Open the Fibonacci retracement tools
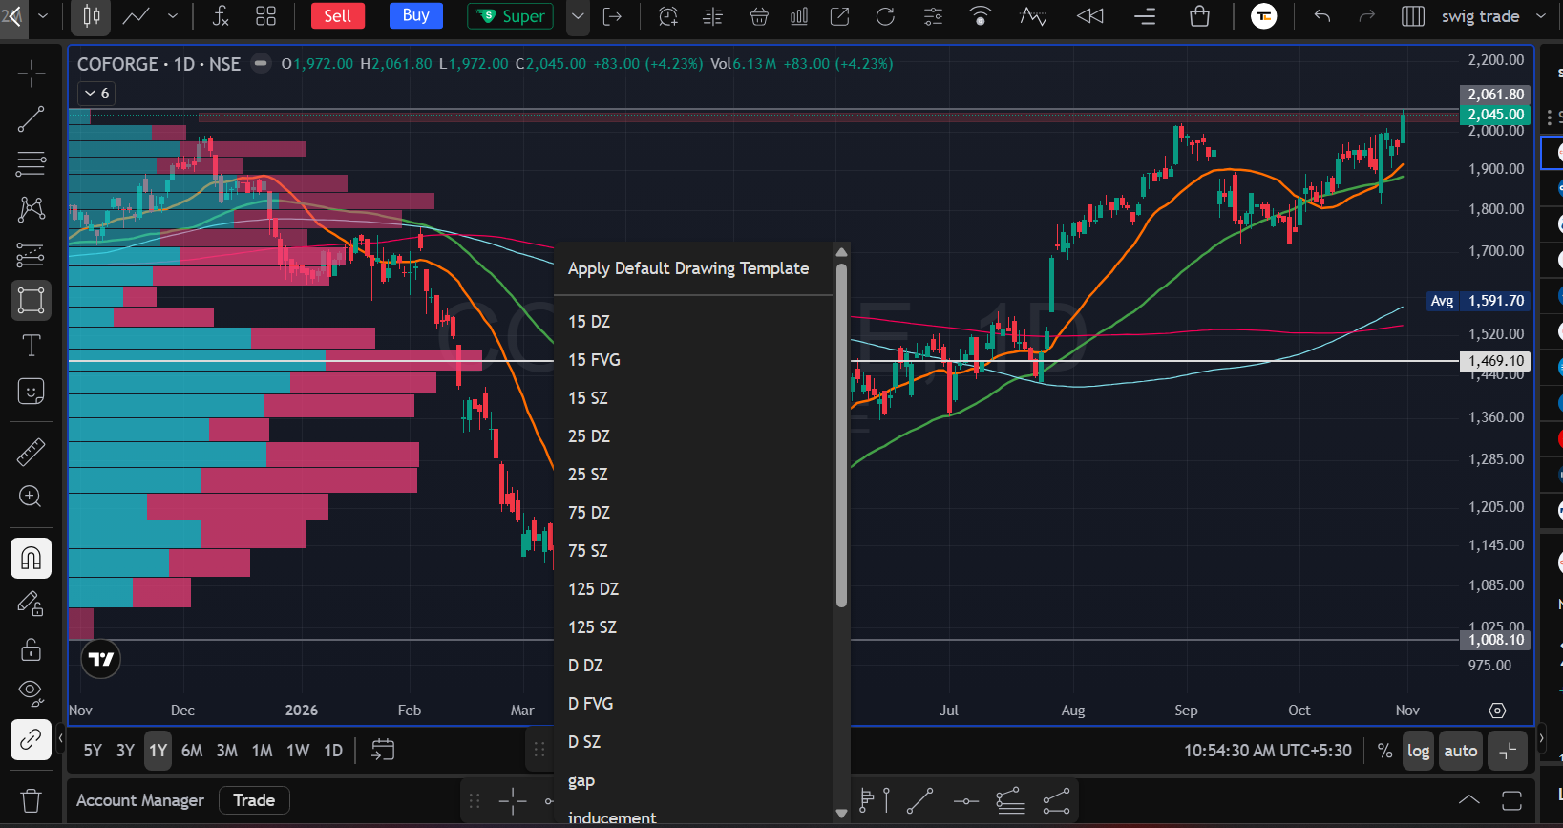The height and width of the screenshot is (828, 1563). click(x=31, y=164)
